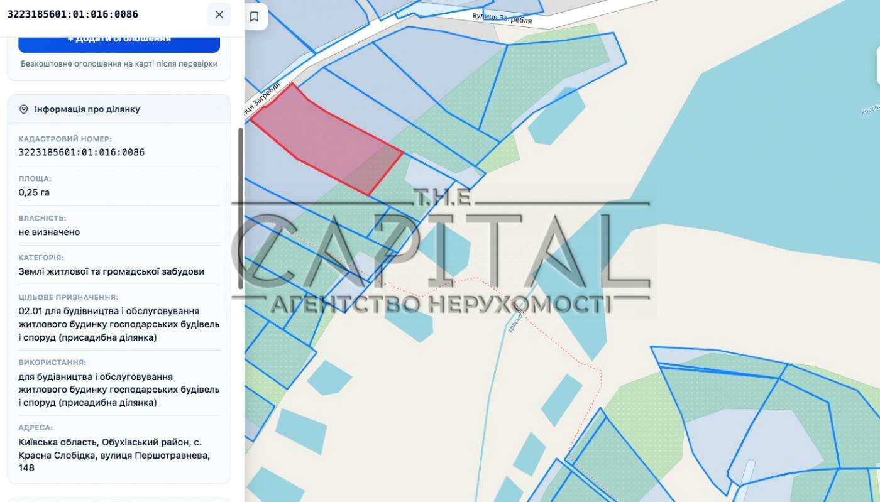This screenshot has width=880, height=502.
Task: Click the КАТЕГОРІЯ field label
Action: coord(41,258)
